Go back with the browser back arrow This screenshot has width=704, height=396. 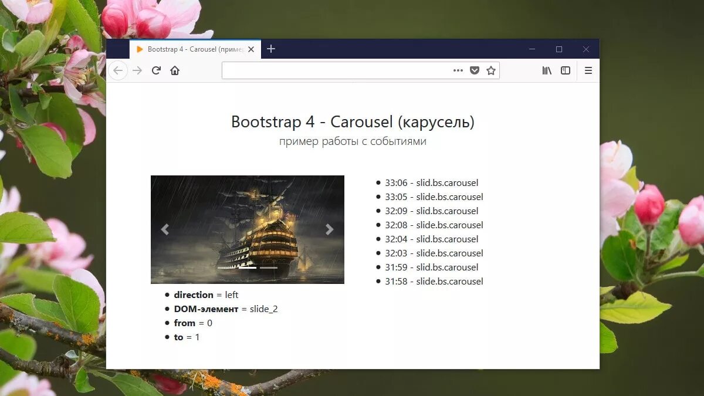118,70
